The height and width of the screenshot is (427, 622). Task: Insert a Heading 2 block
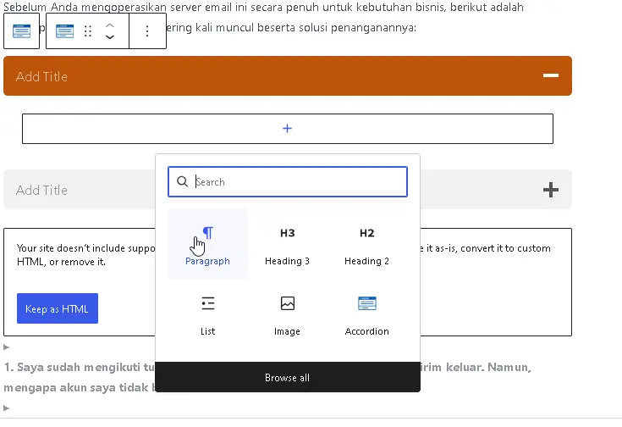pyautogui.click(x=367, y=244)
